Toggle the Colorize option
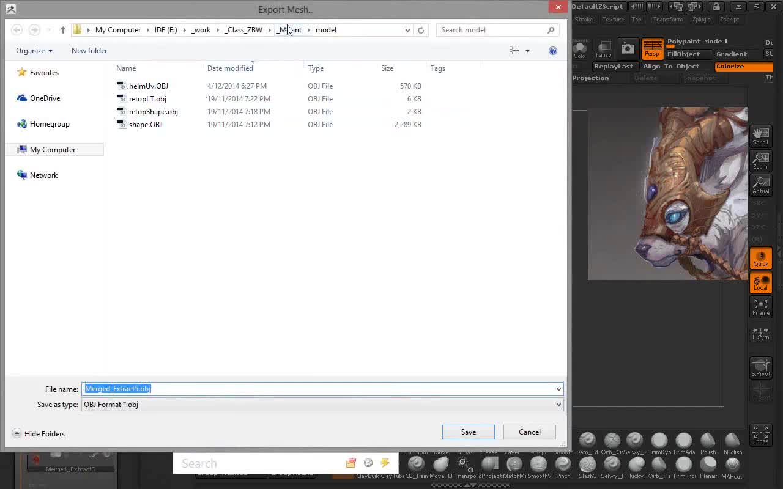Image resolution: width=783 pixels, height=489 pixels. point(744,66)
